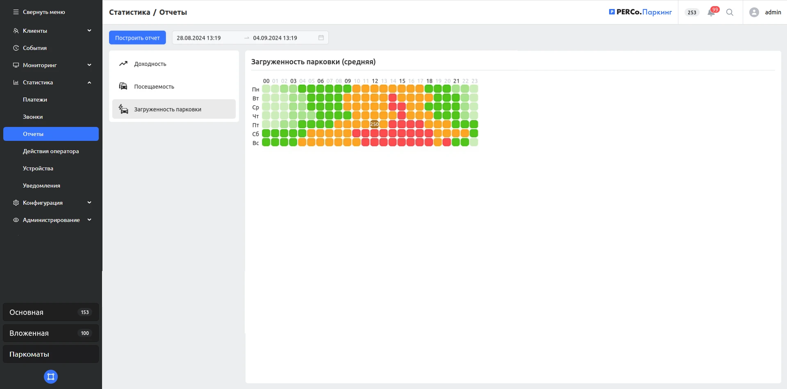The height and width of the screenshot is (389, 787).
Task: Click the 253 counter badge
Action: click(692, 12)
